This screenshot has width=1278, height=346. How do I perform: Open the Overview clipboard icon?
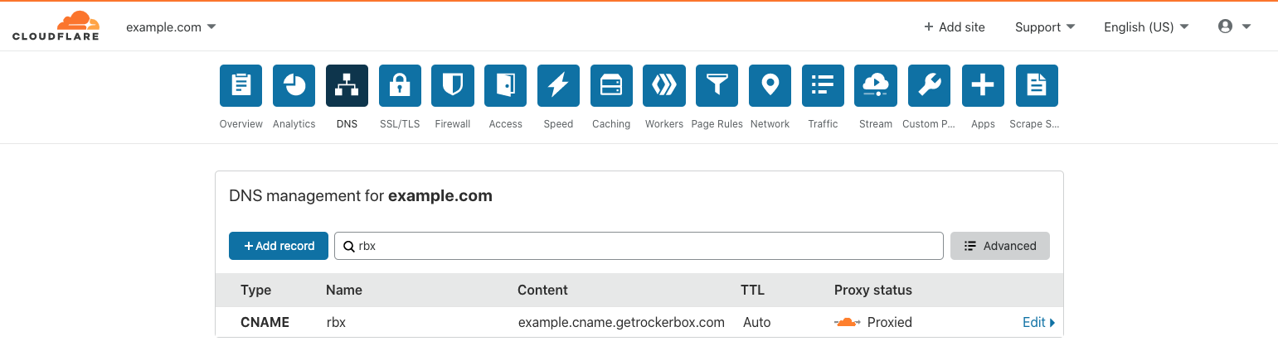[x=241, y=86]
